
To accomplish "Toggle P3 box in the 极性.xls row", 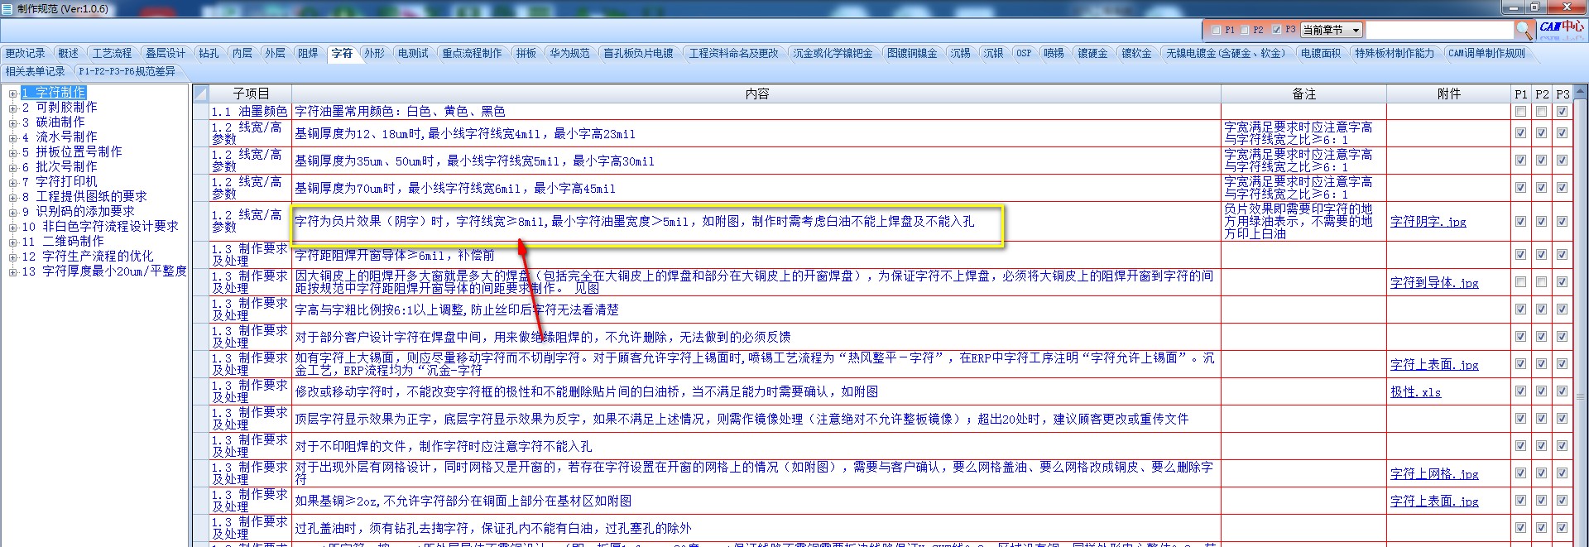I will pyautogui.click(x=1562, y=391).
